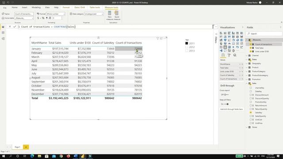Cancel the formula with the X icon
The width and height of the screenshot is (283, 159).
[x=10, y=26]
